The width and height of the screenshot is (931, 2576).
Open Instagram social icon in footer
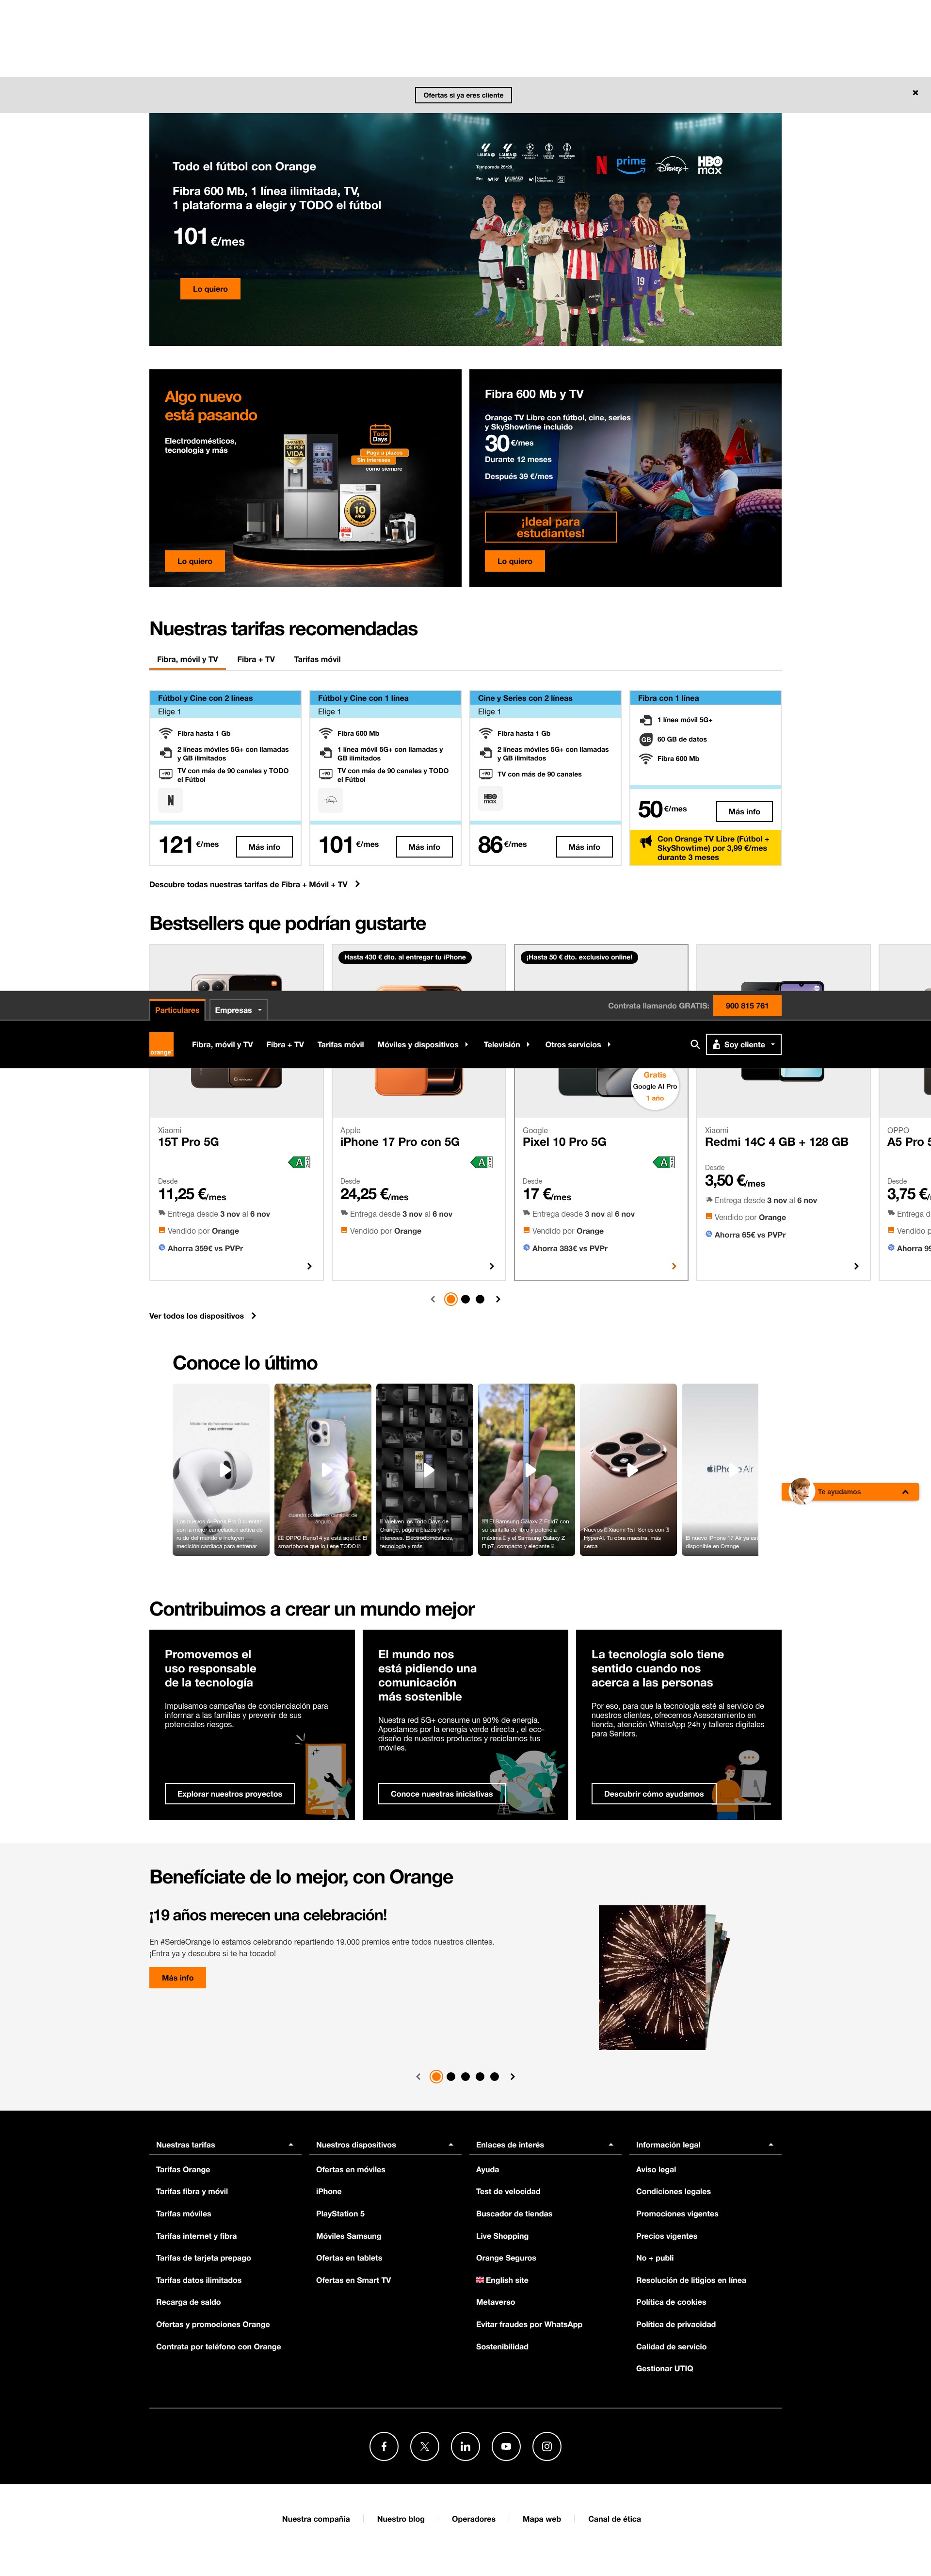(x=546, y=2446)
